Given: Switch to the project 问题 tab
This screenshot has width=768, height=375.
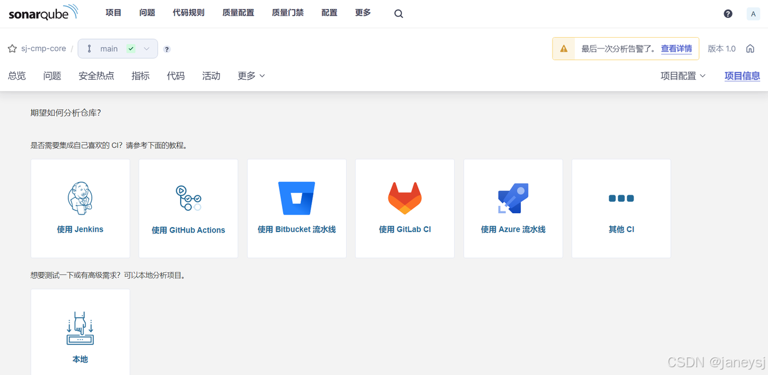Looking at the screenshot, I should point(52,75).
